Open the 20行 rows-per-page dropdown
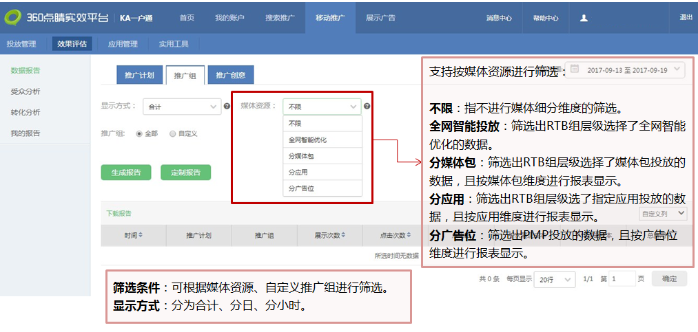 [x=556, y=279]
